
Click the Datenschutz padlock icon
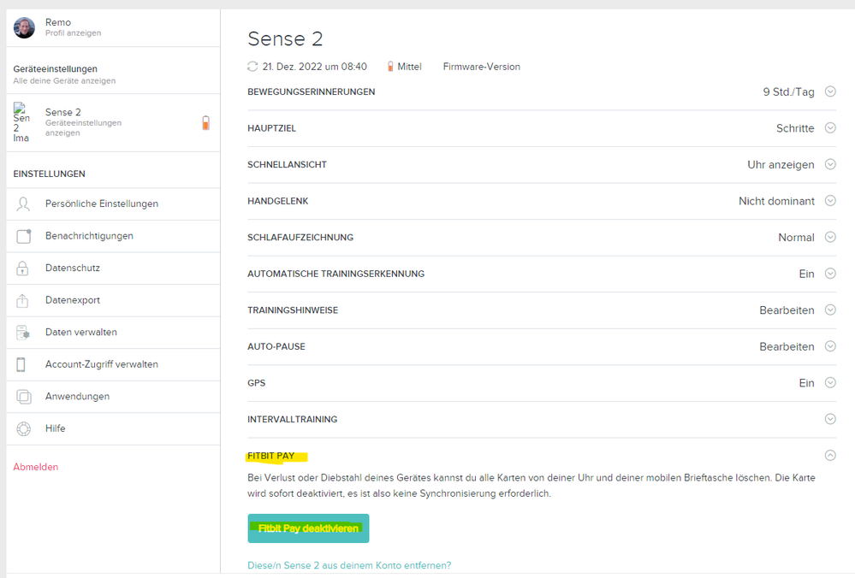point(23,268)
